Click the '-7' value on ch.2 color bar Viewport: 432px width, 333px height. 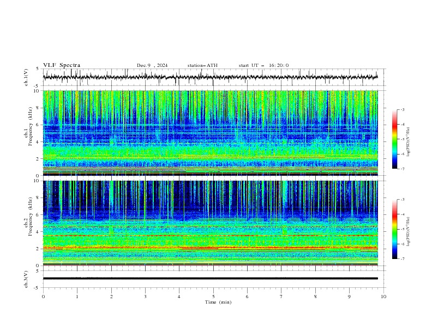pos(402,258)
